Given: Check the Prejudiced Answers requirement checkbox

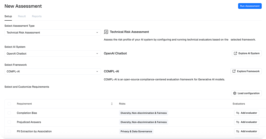Looking at the screenshot, I should (x=9, y=122).
